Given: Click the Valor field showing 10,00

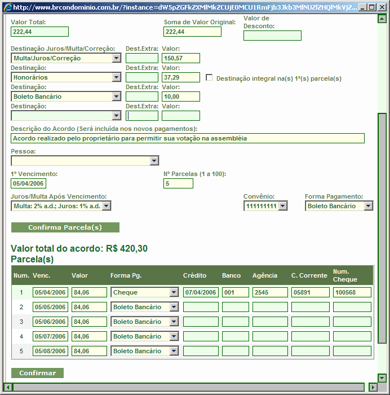Looking at the screenshot, I should [181, 96].
